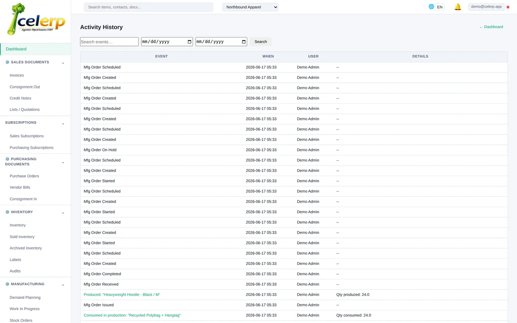
Task: Click the red status dot near account
Action: pos(508,7)
